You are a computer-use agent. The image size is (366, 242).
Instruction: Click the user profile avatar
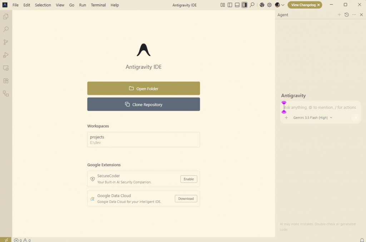coord(277,5)
